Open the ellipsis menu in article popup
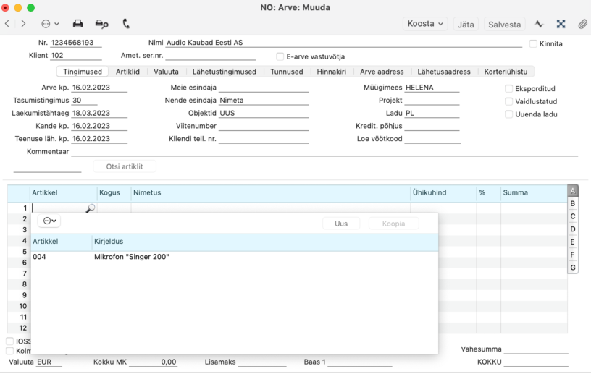The width and height of the screenshot is (591, 374). (49, 221)
